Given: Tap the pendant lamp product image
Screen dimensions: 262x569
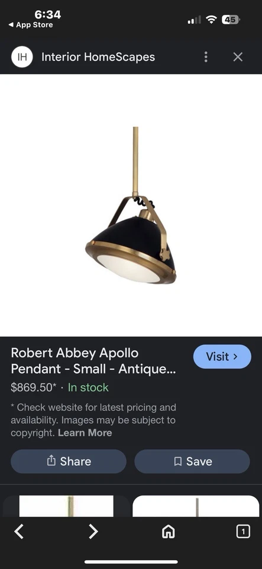Looking at the screenshot, I should pos(131,205).
